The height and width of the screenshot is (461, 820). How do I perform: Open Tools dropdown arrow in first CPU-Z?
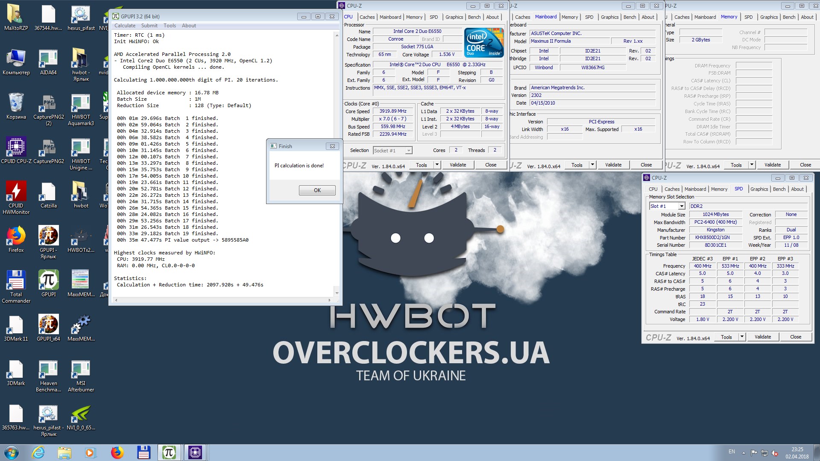pos(436,165)
